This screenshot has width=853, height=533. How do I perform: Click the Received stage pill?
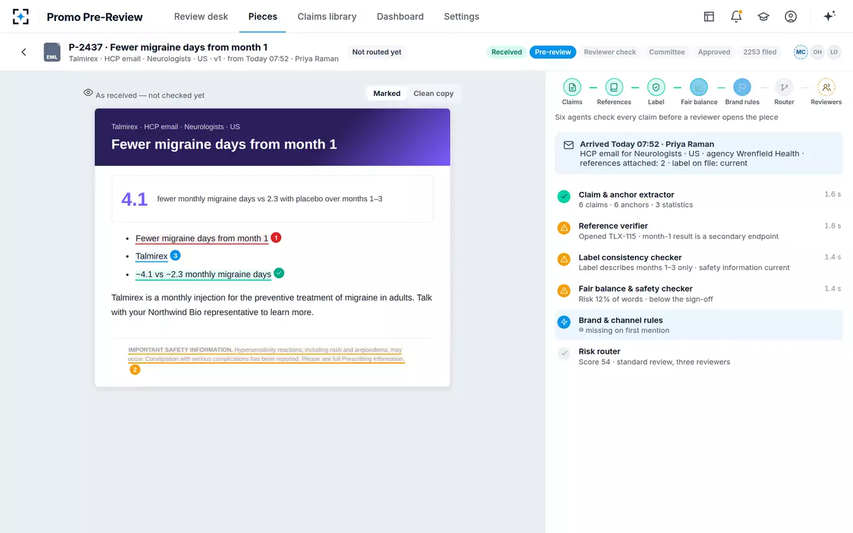pos(506,52)
